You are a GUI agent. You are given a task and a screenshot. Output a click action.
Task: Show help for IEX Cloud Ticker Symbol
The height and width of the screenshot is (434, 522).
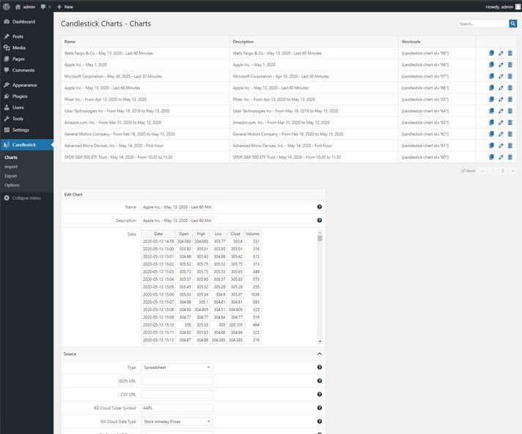click(x=319, y=408)
